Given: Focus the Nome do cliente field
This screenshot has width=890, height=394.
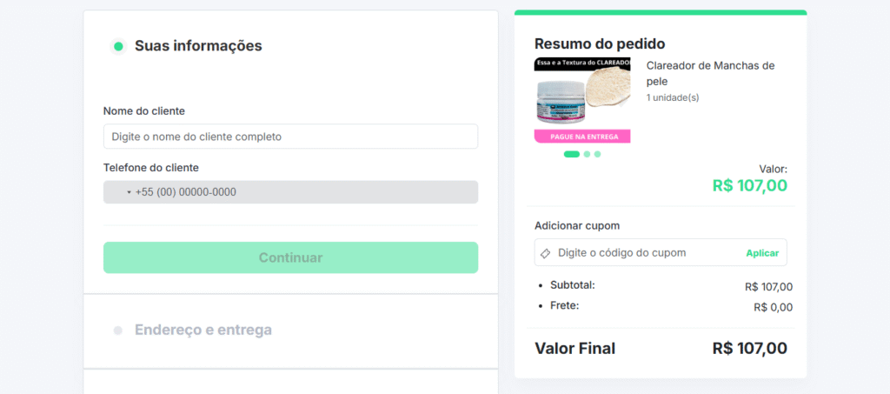Looking at the screenshot, I should click(290, 137).
